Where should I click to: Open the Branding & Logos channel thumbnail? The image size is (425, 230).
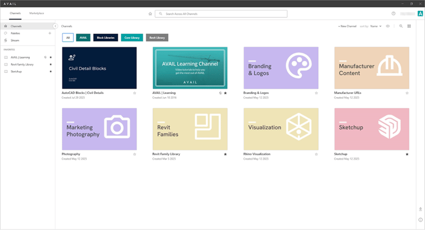tap(281, 68)
